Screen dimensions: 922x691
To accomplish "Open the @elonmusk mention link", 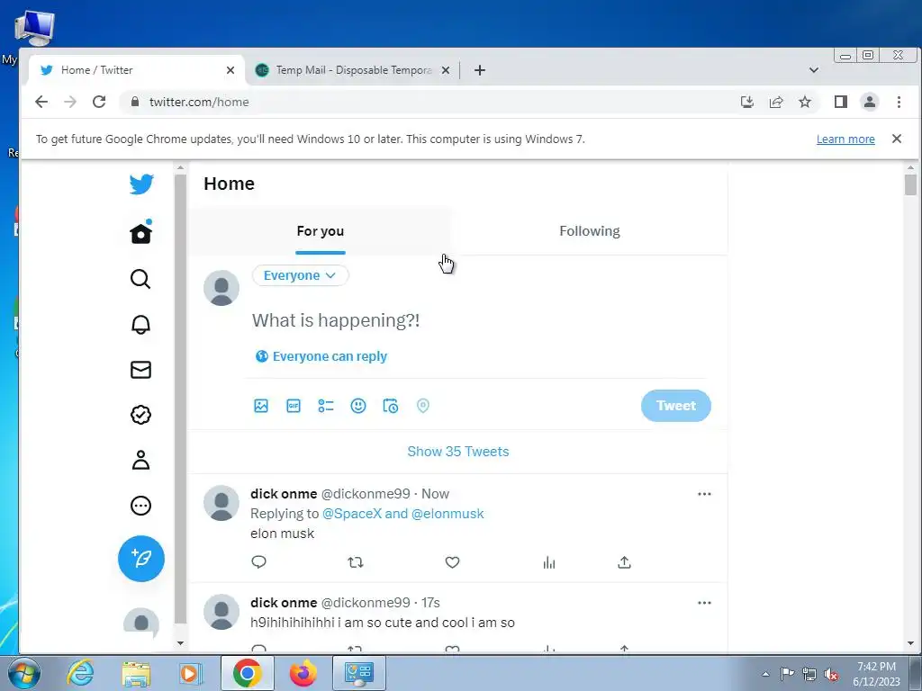I will [x=447, y=514].
